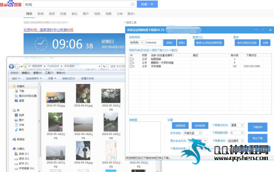Click 全部选择 button

180,125
